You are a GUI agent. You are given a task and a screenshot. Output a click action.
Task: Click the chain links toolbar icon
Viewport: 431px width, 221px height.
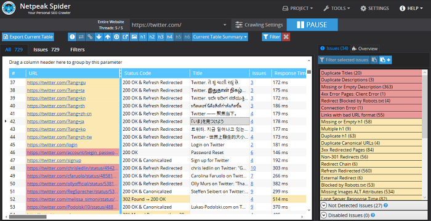90,37
